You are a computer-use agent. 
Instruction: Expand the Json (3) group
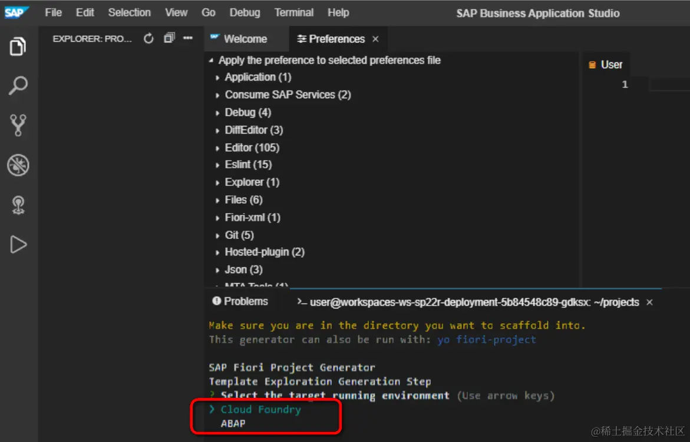point(244,270)
